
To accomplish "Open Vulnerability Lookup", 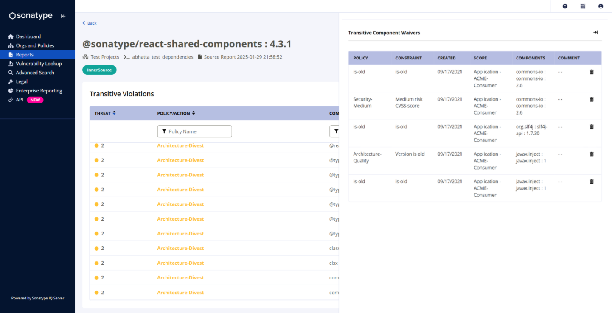I will point(39,64).
